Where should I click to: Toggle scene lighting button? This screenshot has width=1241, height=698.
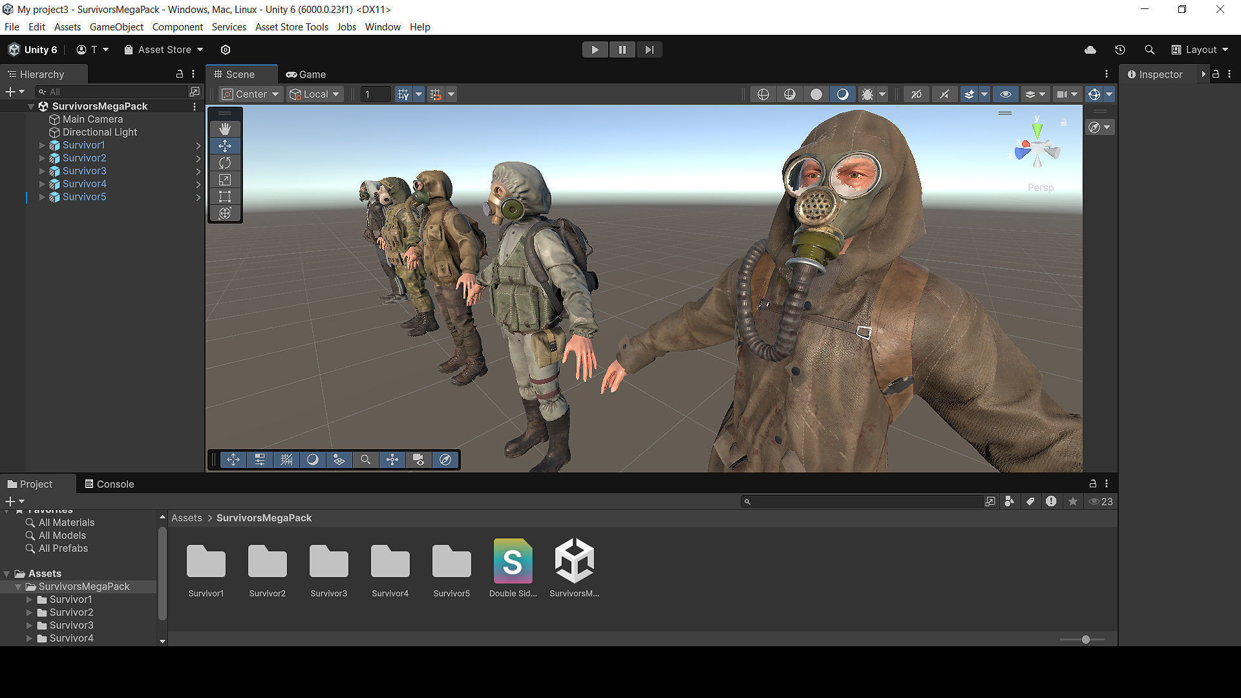(x=842, y=94)
